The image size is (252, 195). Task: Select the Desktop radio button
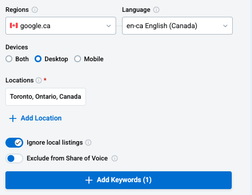coord(38,59)
